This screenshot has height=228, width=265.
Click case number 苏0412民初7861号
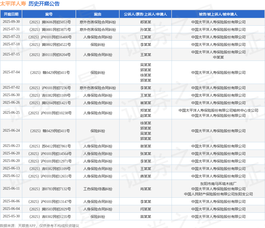(50, 146)
